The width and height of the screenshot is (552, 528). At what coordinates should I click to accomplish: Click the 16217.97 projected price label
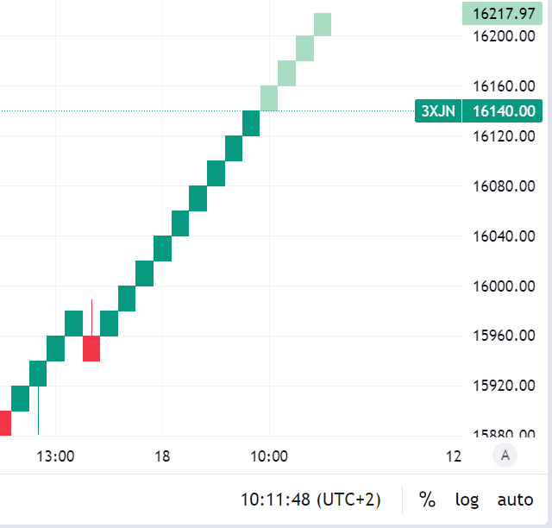pos(504,13)
